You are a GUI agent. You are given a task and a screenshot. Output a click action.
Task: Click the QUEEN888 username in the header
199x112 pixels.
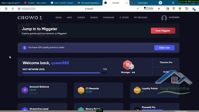tap(174, 17)
